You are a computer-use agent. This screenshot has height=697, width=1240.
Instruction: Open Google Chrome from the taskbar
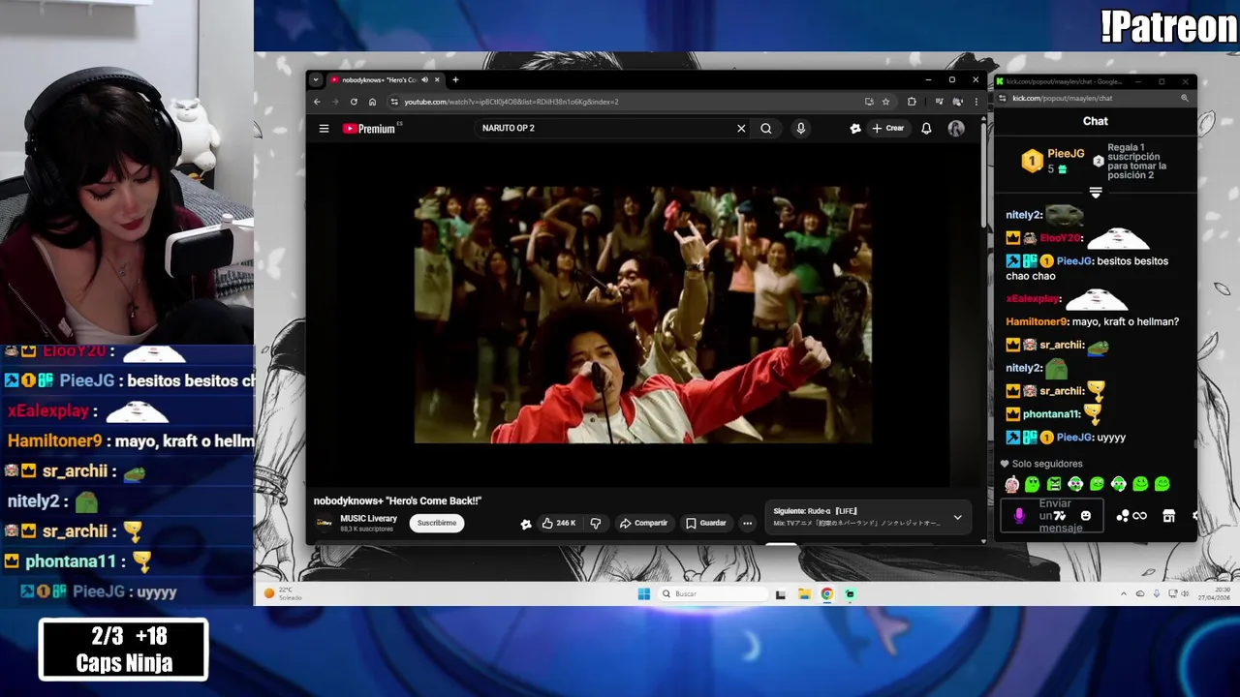(x=827, y=593)
